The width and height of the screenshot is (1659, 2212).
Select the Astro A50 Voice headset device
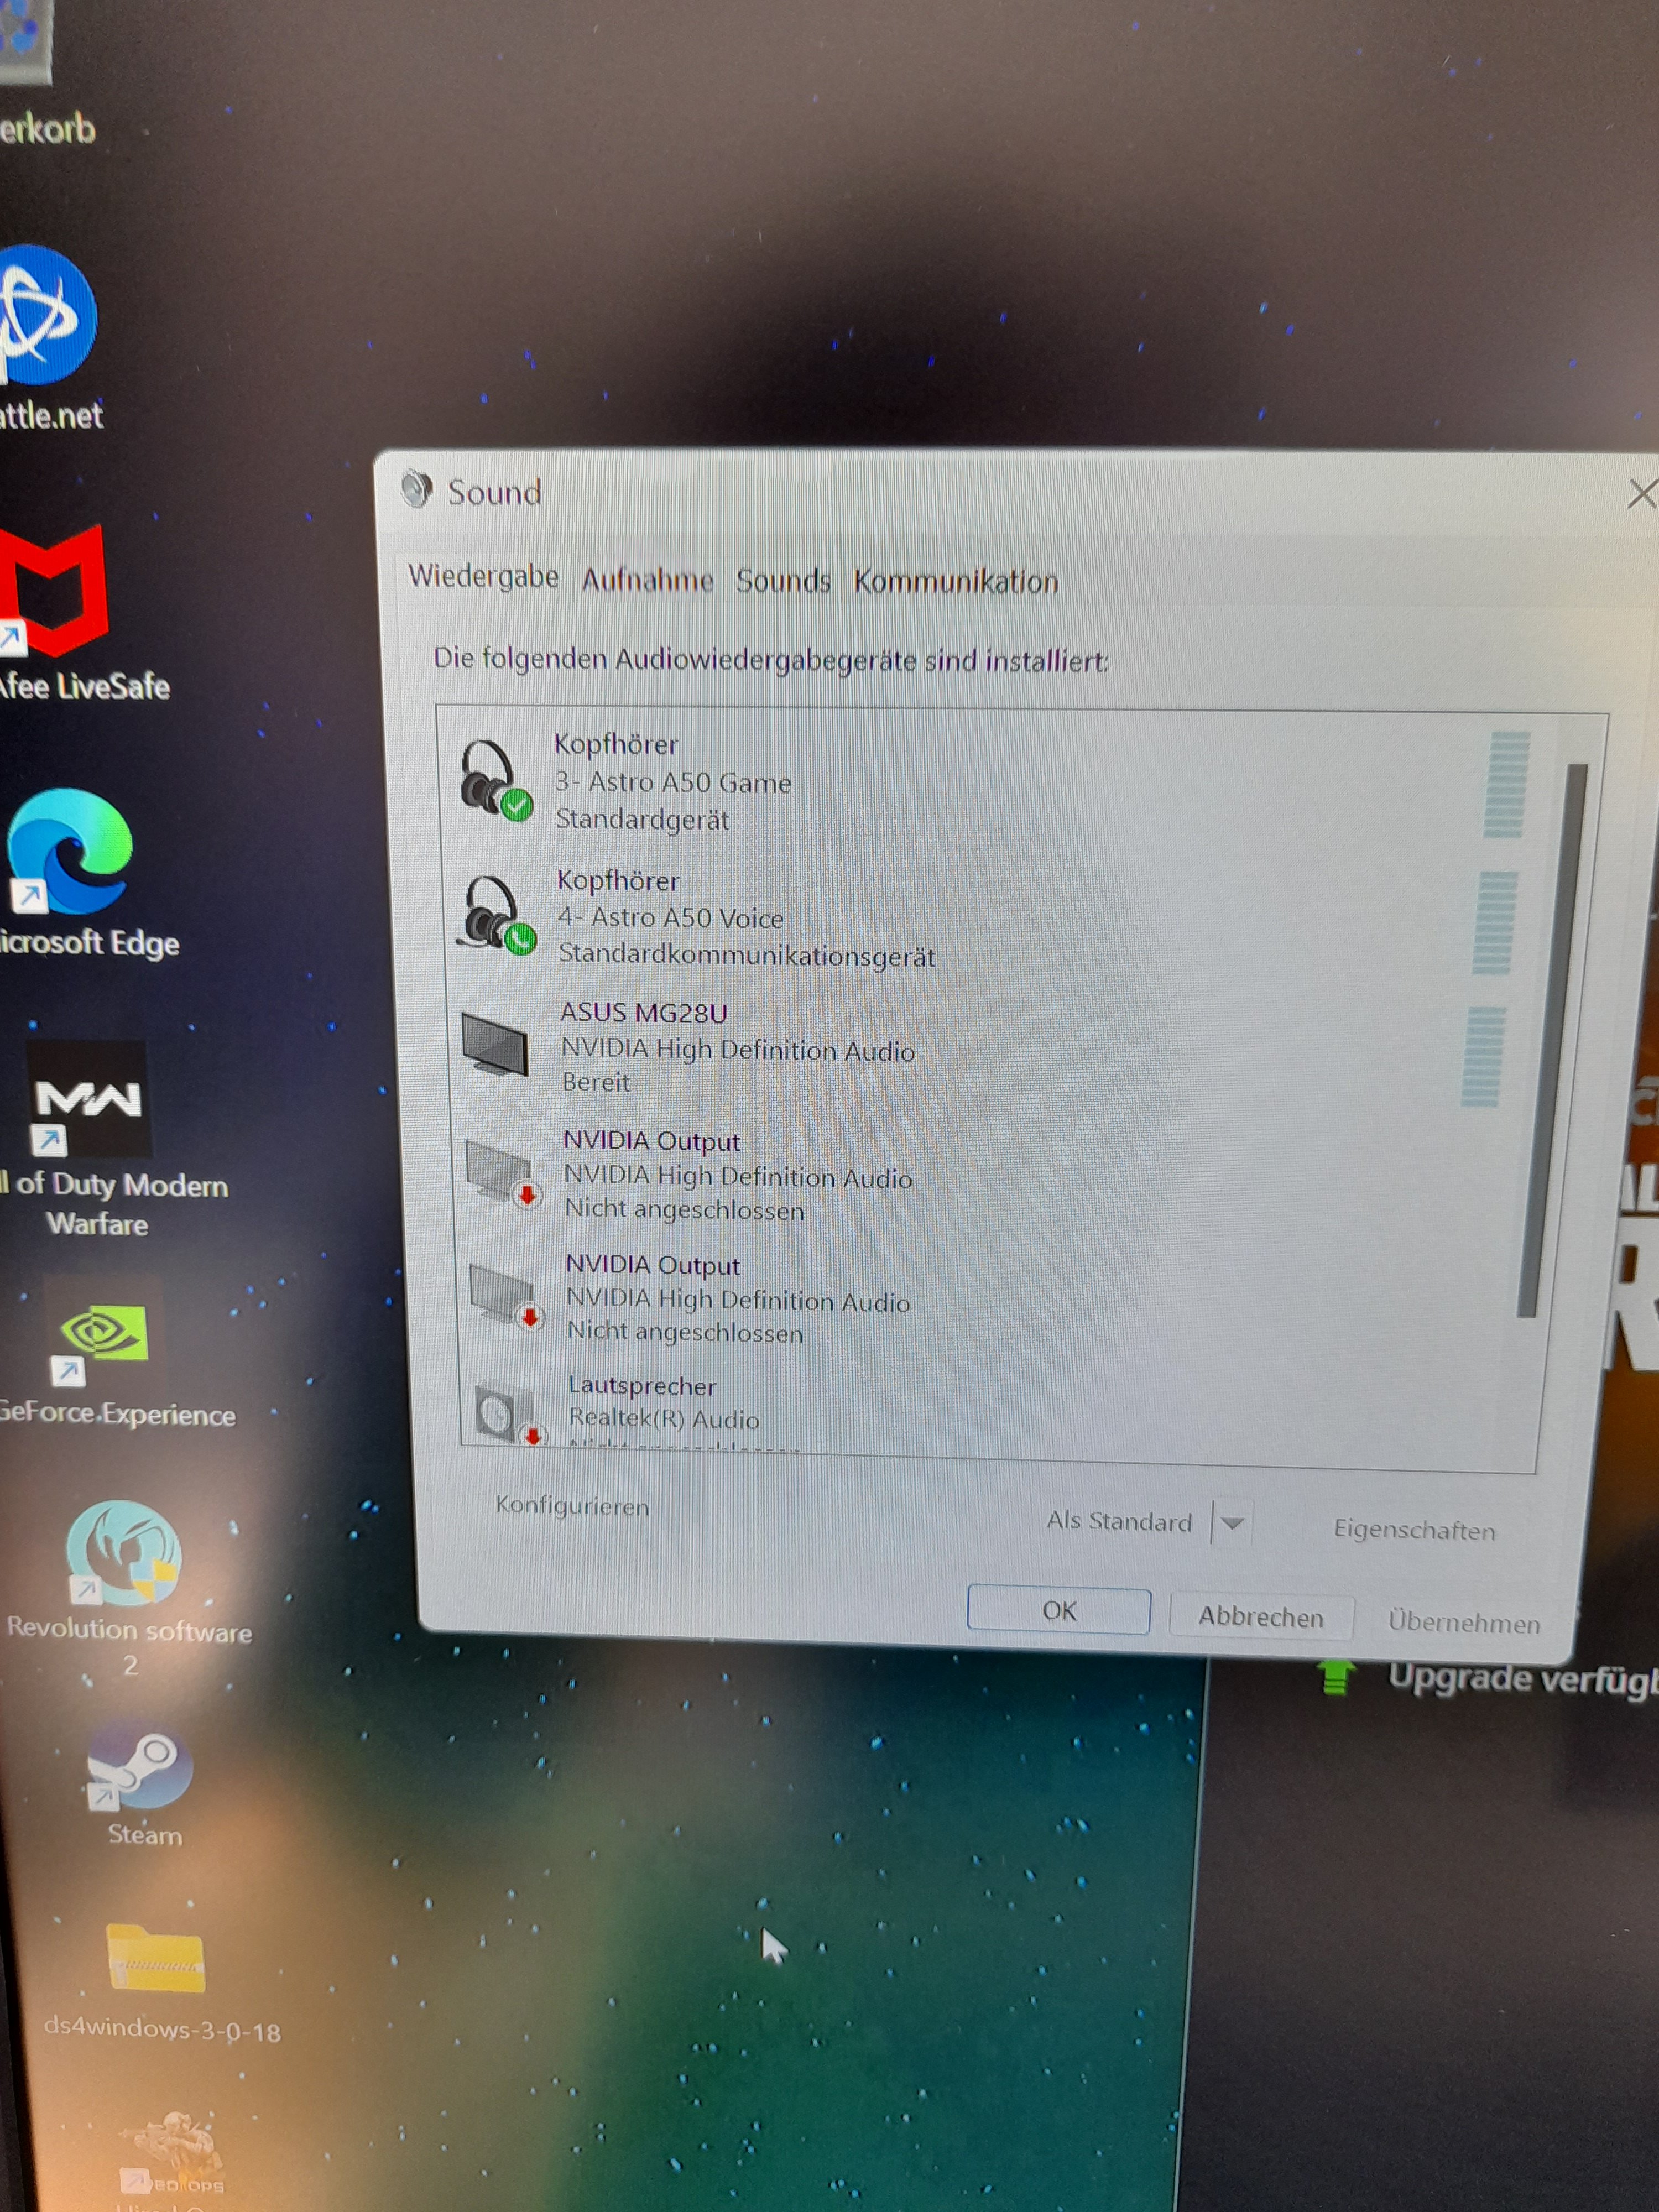[x=670, y=918]
